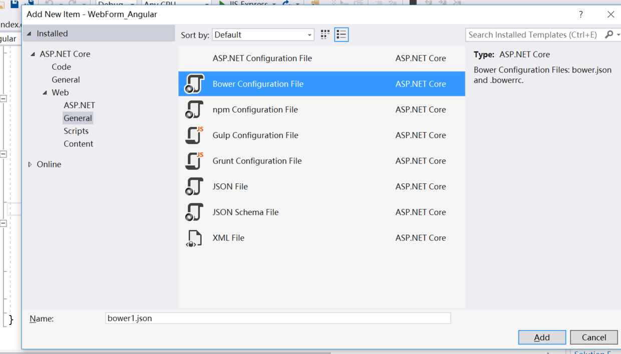Click the search magnifier icon
This screenshot has width=621, height=354.
point(609,34)
